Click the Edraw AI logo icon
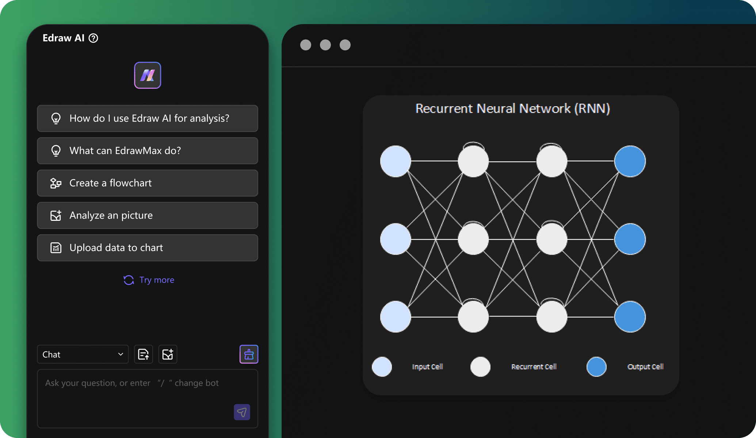The height and width of the screenshot is (438, 756). coord(148,75)
